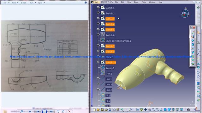This screenshot has height=113, width=202.
Task: Rotate image clockwise in photo viewer
Action: 63,111
